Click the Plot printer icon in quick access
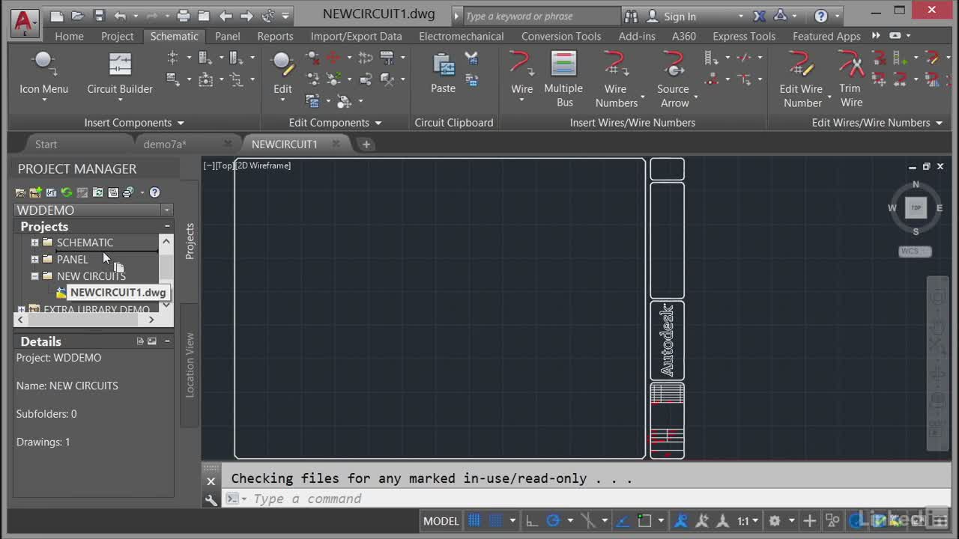The image size is (959, 539). coord(183,16)
